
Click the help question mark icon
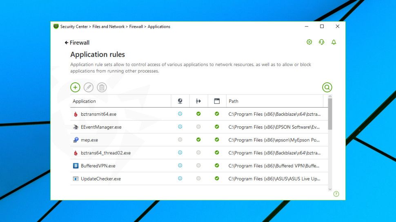(336, 194)
